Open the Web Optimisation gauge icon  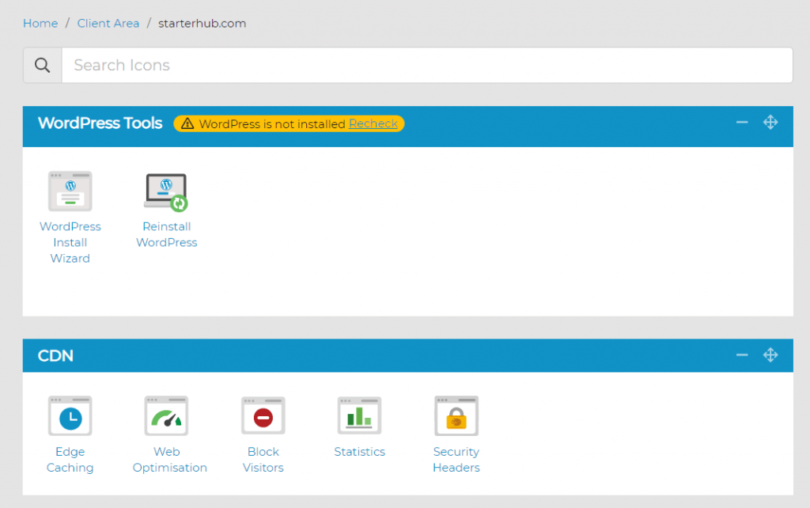[166, 416]
